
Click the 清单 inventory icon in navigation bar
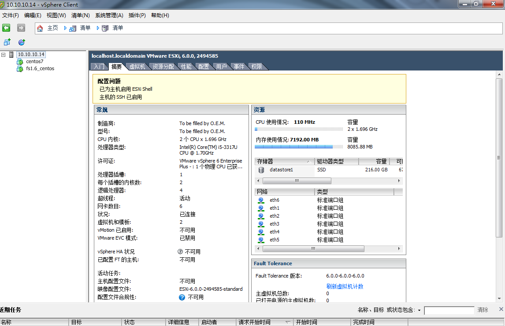pos(72,27)
